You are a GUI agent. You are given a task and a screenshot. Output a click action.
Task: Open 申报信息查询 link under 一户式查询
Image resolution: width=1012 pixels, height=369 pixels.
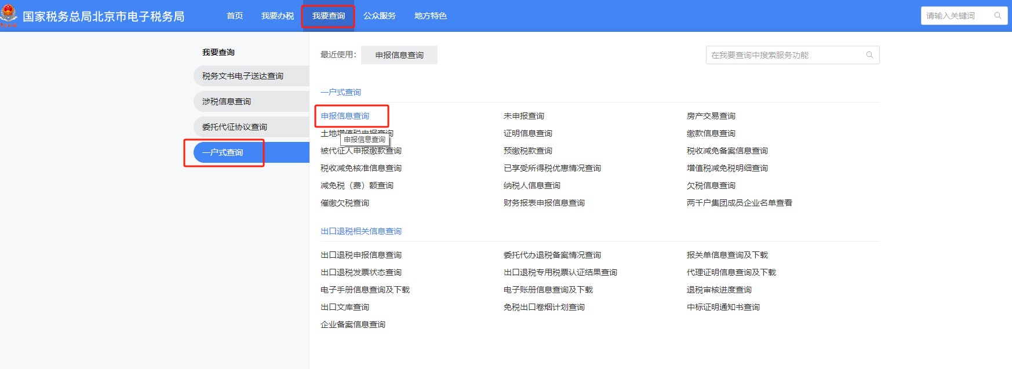pos(345,116)
